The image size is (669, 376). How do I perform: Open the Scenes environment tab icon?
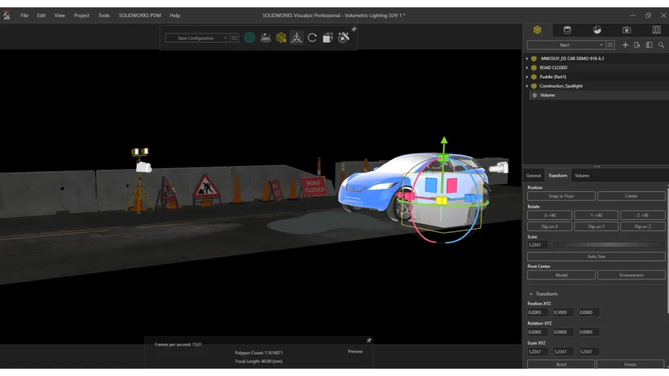[x=597, y=30]
